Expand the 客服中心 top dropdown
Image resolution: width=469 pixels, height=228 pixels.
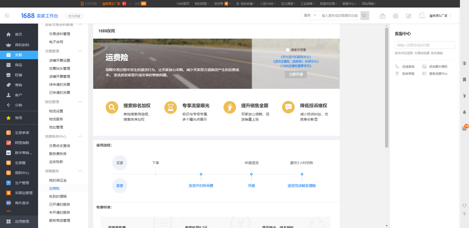click(349, 4)
